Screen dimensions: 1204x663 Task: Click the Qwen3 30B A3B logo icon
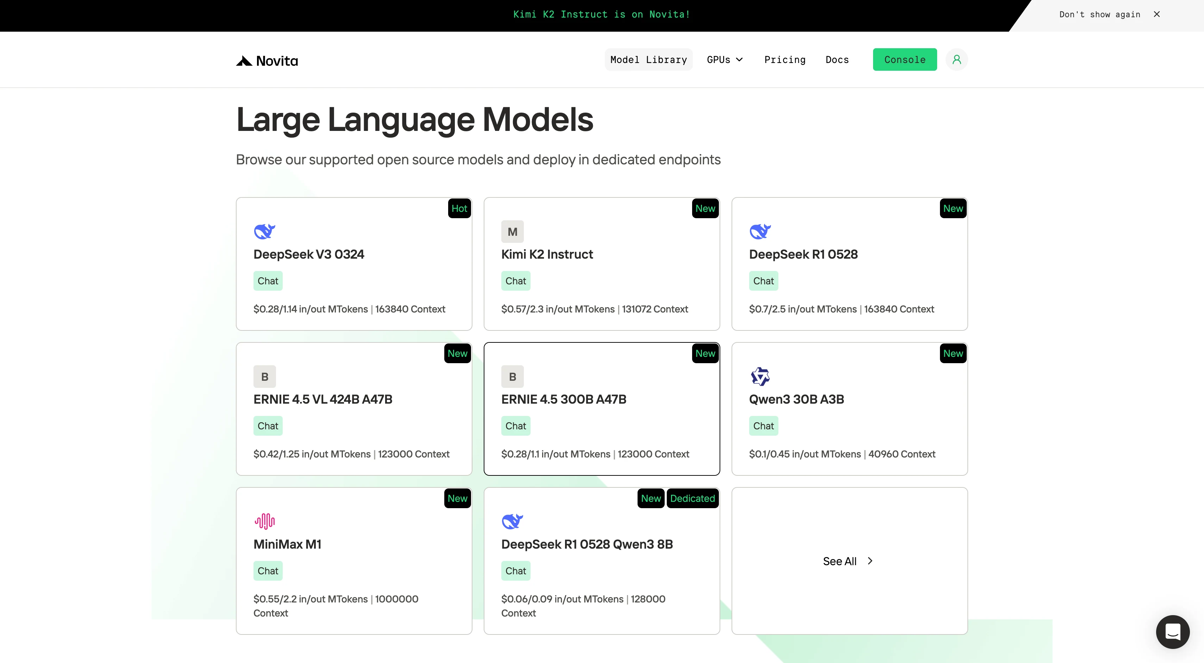[x=760, y=376]
